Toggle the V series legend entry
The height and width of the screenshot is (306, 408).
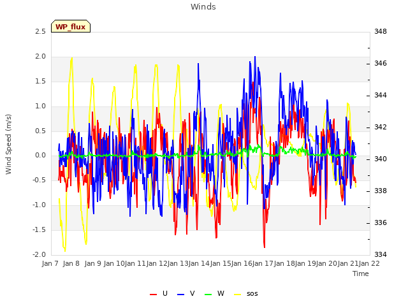point(186,293)
